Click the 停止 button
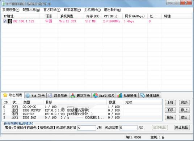Viewport: 194px width, 141px height. 184,110
